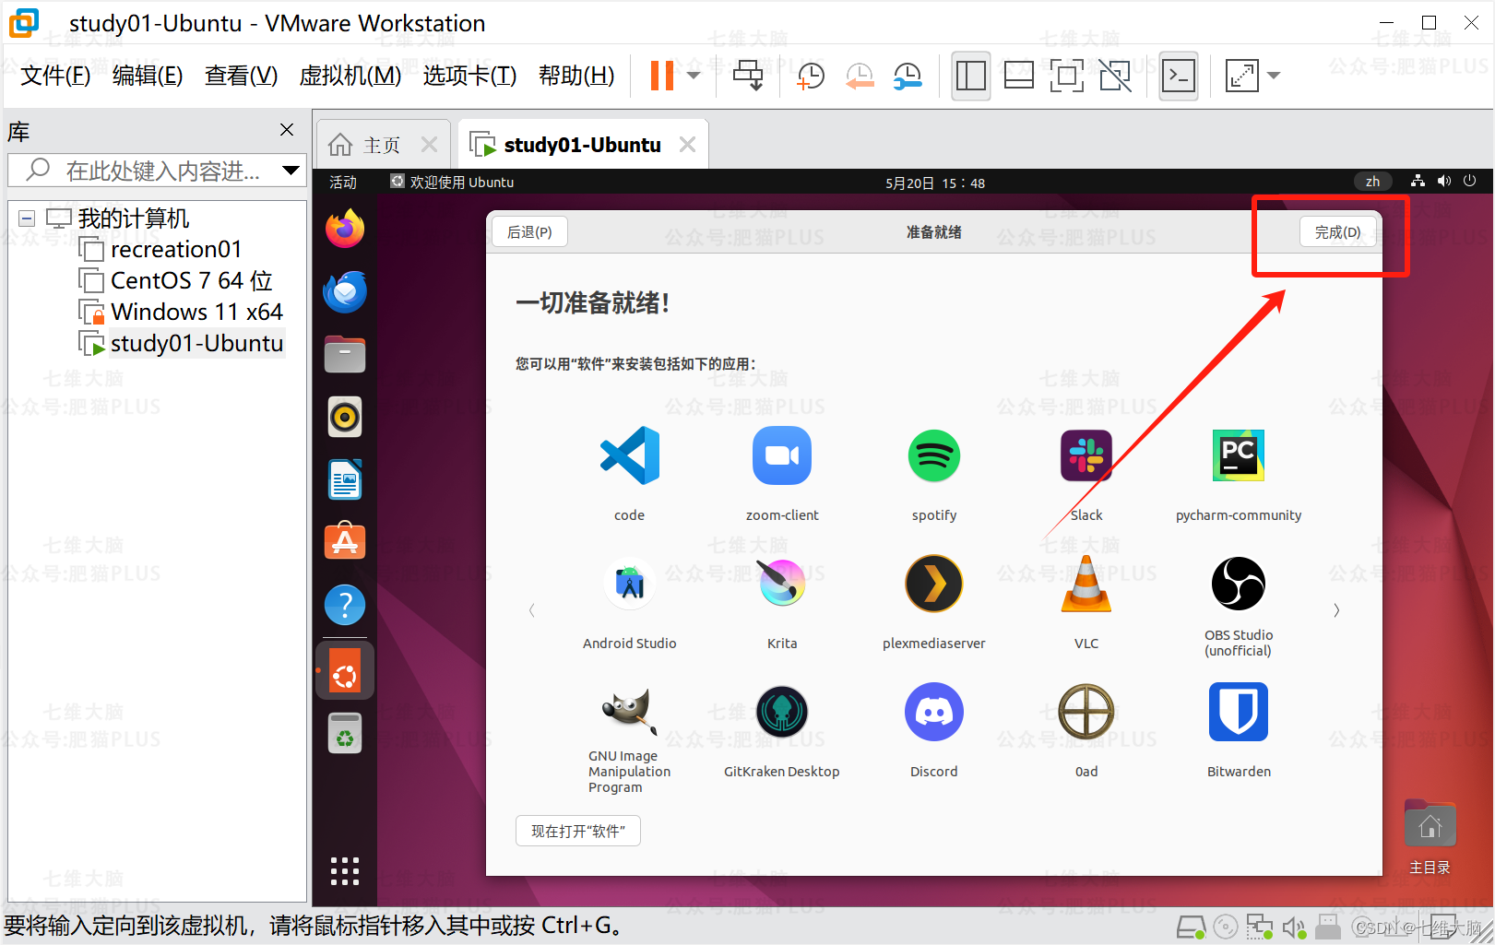Screen dimensions: 1495x945
Task: Click the Ubuntu power icon in top bar
Action: (1470, 182)
